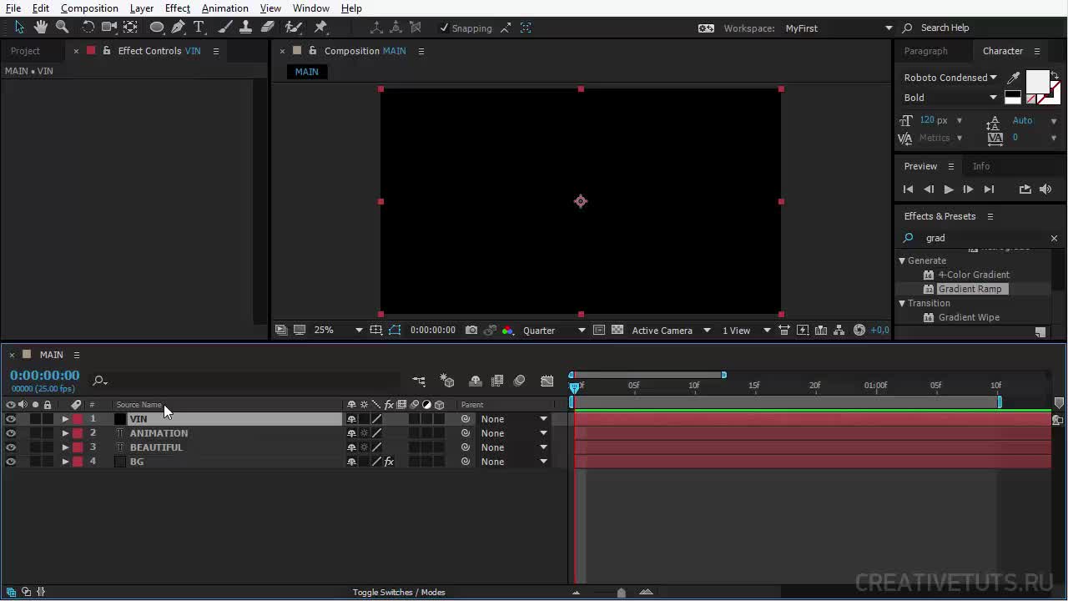Select the Clone Stamp tool

pos(245,28)
